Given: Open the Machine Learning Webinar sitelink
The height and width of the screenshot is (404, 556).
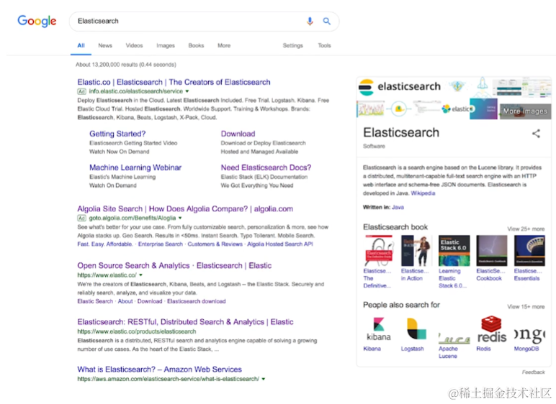Looking at the screenshot, I should tap(135, 167).
